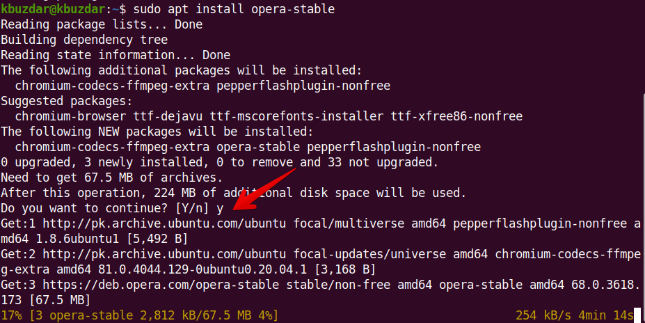The image size is (645, 323).
Task: Click the kbuzdar@kbuzdar green prompt text
Action: [x=53, y=8]
